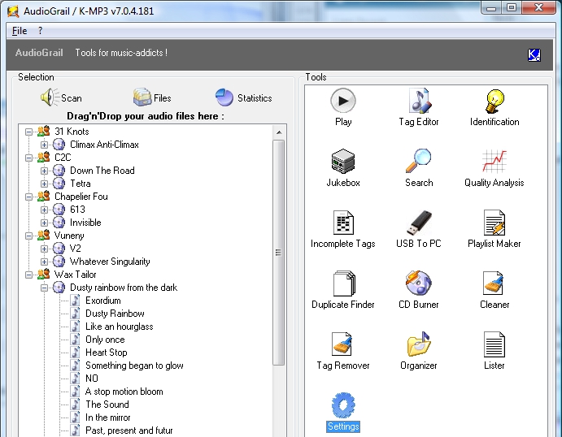Screen dimensions: 562x437
Task: Expand the Invisible album
Action: pos(44,223)
